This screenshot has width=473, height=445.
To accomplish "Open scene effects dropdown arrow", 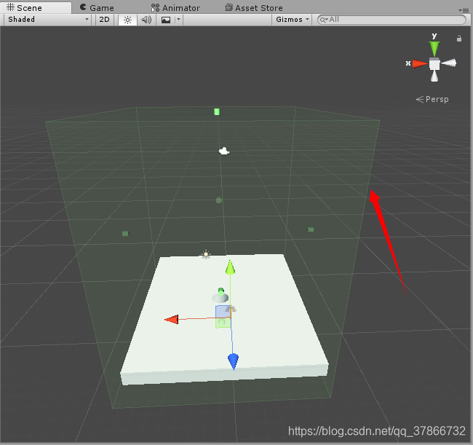I will pyautogui.click(x=178, y=20).
